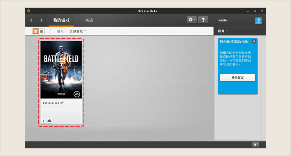Switch to the 商店 tab
The width and height of the screenshot is (291, 156).
pyautogui.click(x=89, y=20)
